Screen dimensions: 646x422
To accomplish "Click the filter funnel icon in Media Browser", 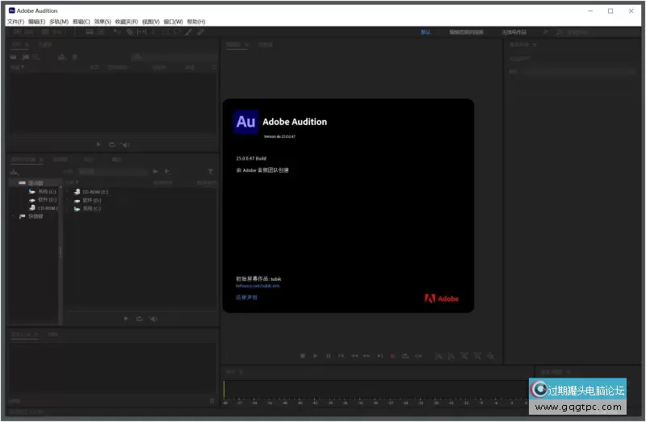I will pyautogui.click(x=211, y=172).
